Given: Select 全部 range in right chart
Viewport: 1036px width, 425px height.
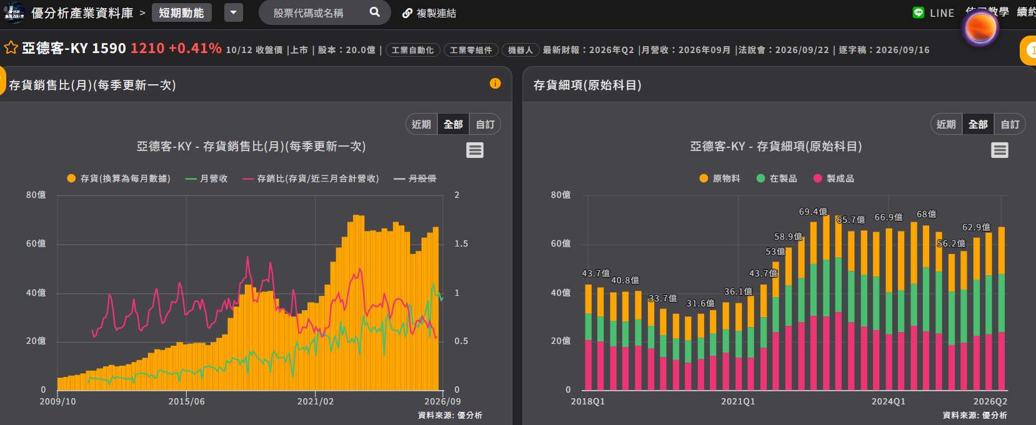Looking at the screenshot, I should [x=978, y=124].
